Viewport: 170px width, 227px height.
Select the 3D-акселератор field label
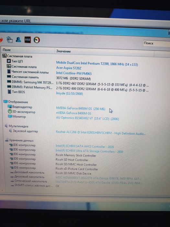tap(24, 112)
